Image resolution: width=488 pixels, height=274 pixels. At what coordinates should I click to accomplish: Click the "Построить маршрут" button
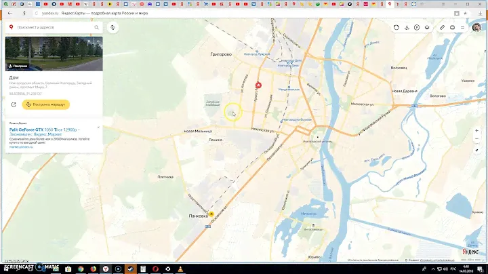coord(45,104)
